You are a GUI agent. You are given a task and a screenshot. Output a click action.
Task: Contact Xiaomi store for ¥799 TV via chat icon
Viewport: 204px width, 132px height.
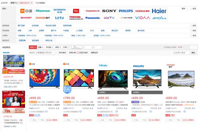pyautogui.click(x=81, y=112)
